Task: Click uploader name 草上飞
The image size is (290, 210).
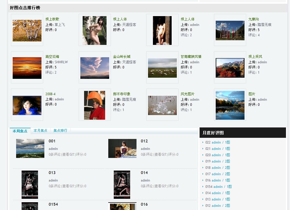Action: pyautogui.click(x=60, y=25)
